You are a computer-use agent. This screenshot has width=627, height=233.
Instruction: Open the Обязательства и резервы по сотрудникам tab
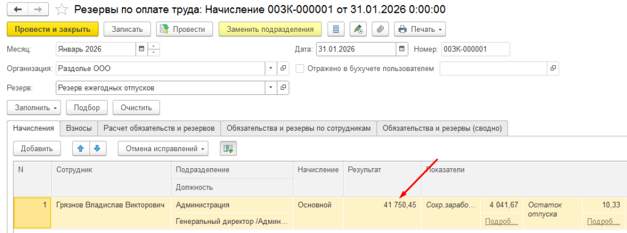(x=299, y=128)
